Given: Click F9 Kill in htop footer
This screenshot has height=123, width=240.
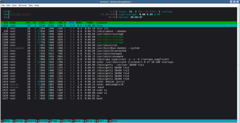Looking at the screenshot, I should (101, 121).
